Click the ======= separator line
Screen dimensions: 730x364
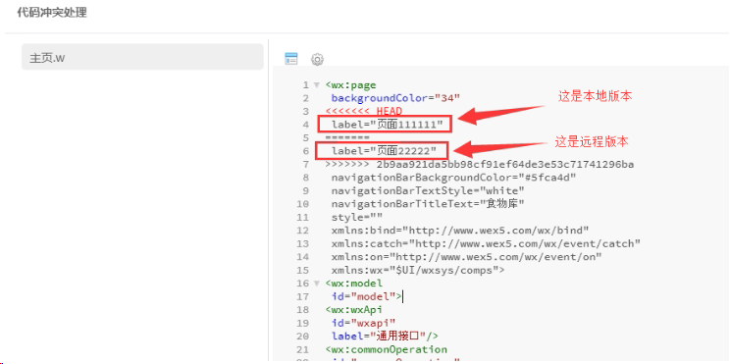(347, 137)
